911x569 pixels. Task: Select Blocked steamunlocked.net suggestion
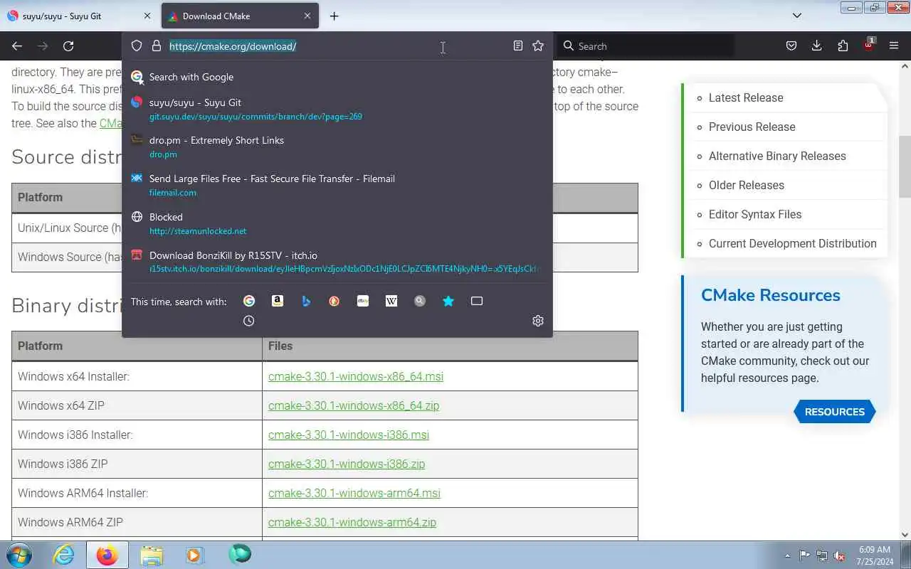point(337,223)
